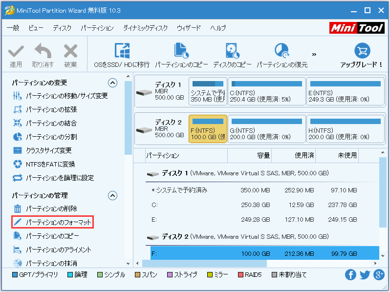Image resolution: width=390 pixels, height=292 pixels.
Task: Click パーティションのフォーマット in sidebar
Action: pyautogui.click(x=52, y=223)
